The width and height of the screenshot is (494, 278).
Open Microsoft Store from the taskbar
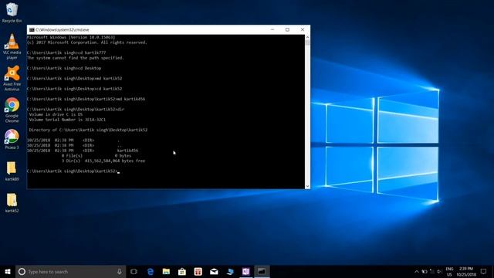(182, 271)
